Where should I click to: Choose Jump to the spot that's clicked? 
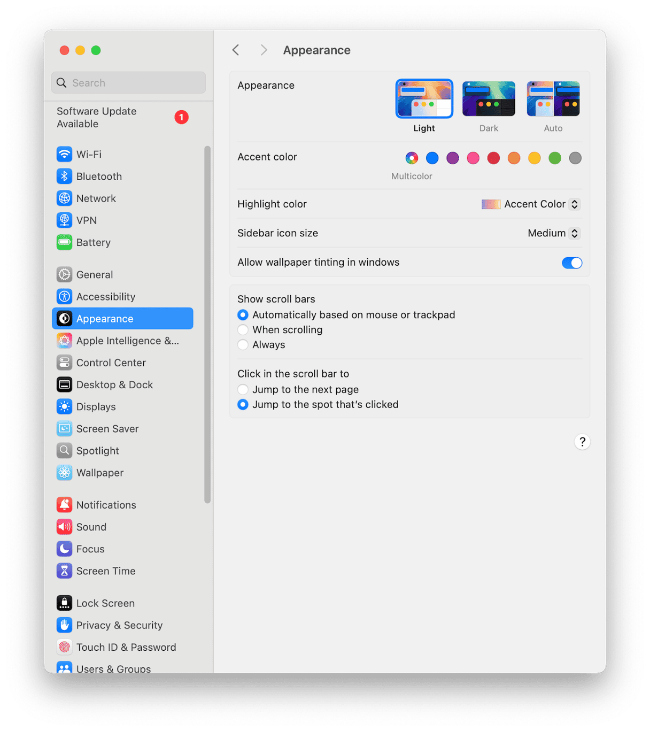[x=243, y=404]
